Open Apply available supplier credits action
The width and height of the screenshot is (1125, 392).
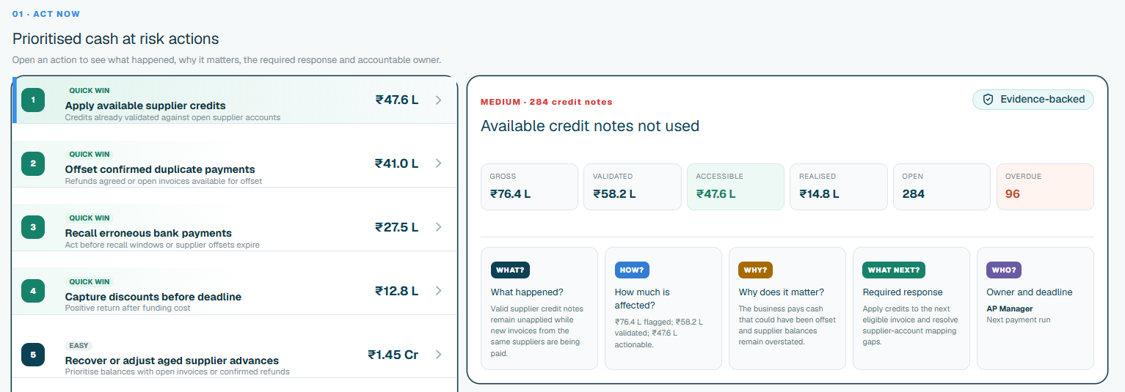coord(235,100)
